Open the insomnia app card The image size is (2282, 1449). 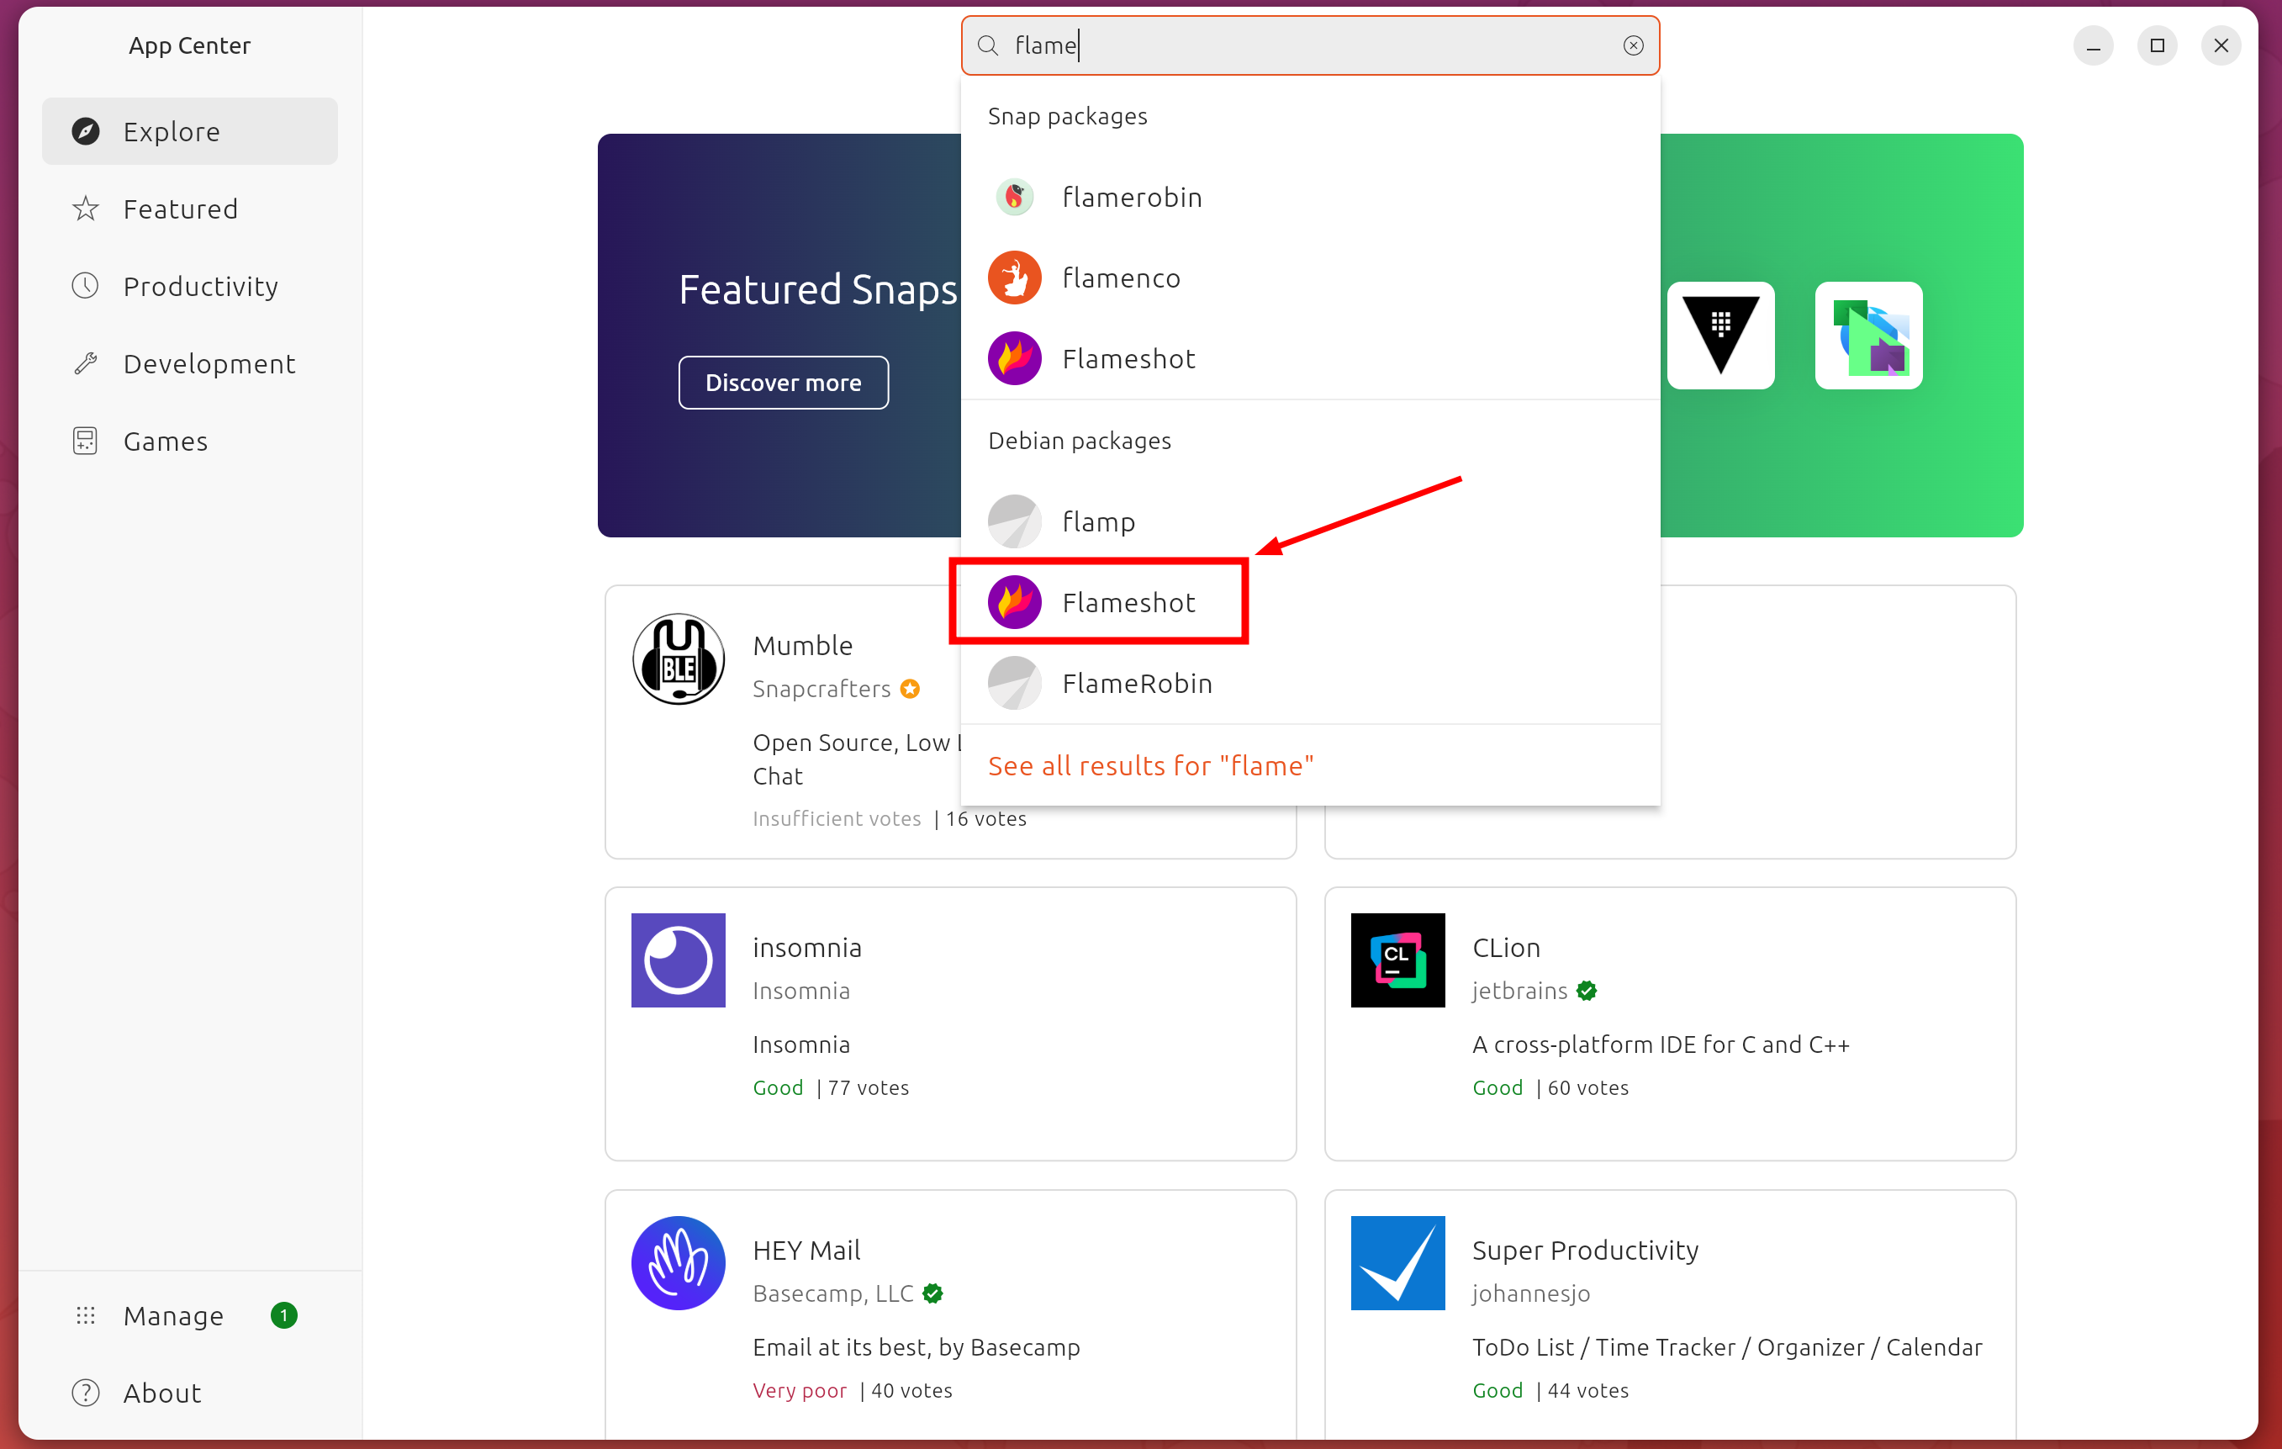tap(950, 1023)
